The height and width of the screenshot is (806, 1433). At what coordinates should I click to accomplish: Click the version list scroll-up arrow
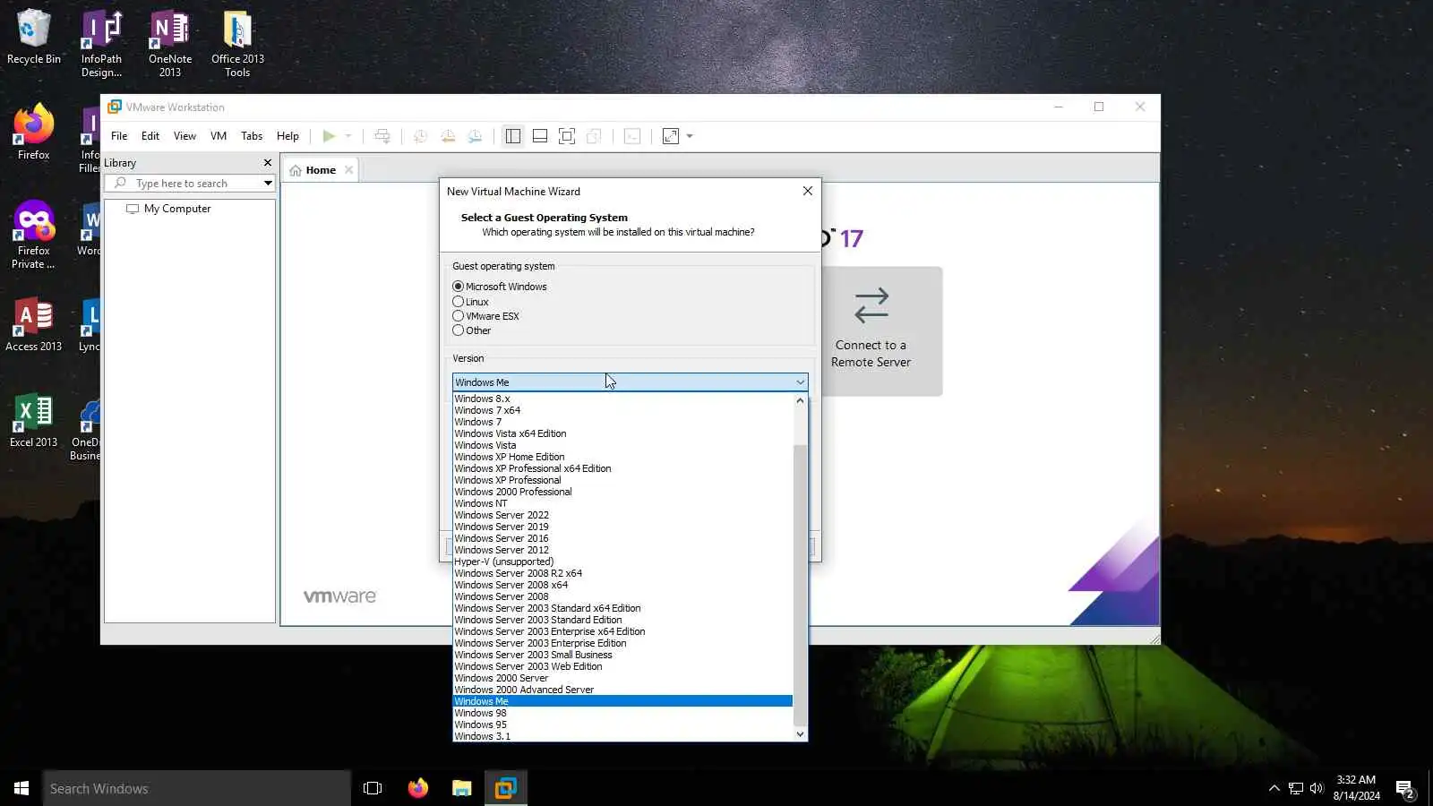801,400
